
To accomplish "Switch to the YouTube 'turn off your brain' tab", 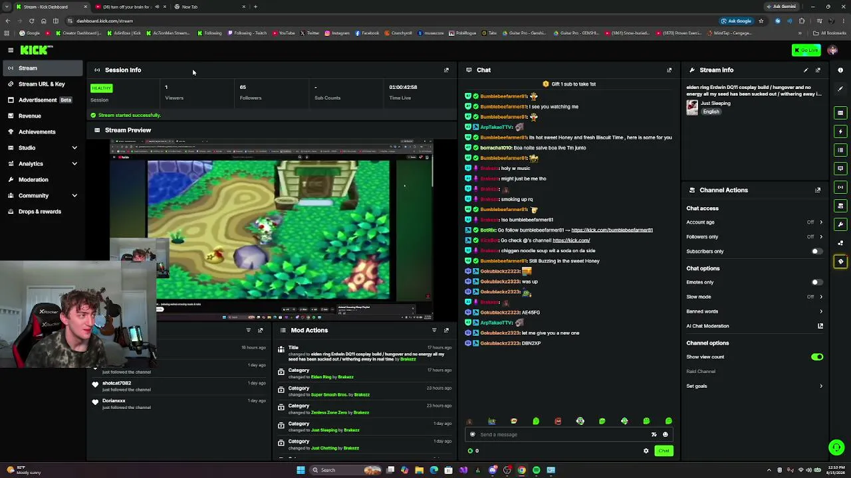I will click(x=130, y=7).
